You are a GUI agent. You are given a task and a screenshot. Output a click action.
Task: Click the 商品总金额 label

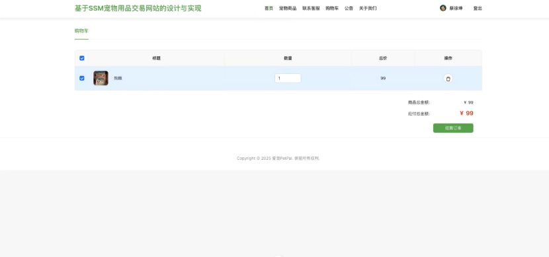pos(419,102)
